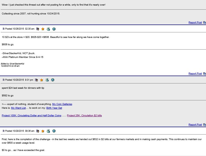Open profile card icon on 9:31 pm post
The image size is (206, 156).
[36, 80]
